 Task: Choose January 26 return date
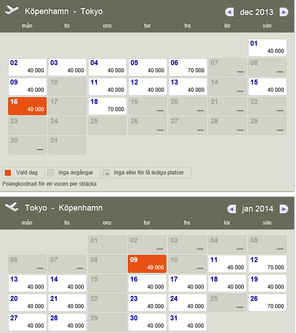[267, 302]
